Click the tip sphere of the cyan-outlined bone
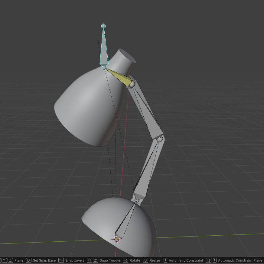 click(x=103, y=26)
